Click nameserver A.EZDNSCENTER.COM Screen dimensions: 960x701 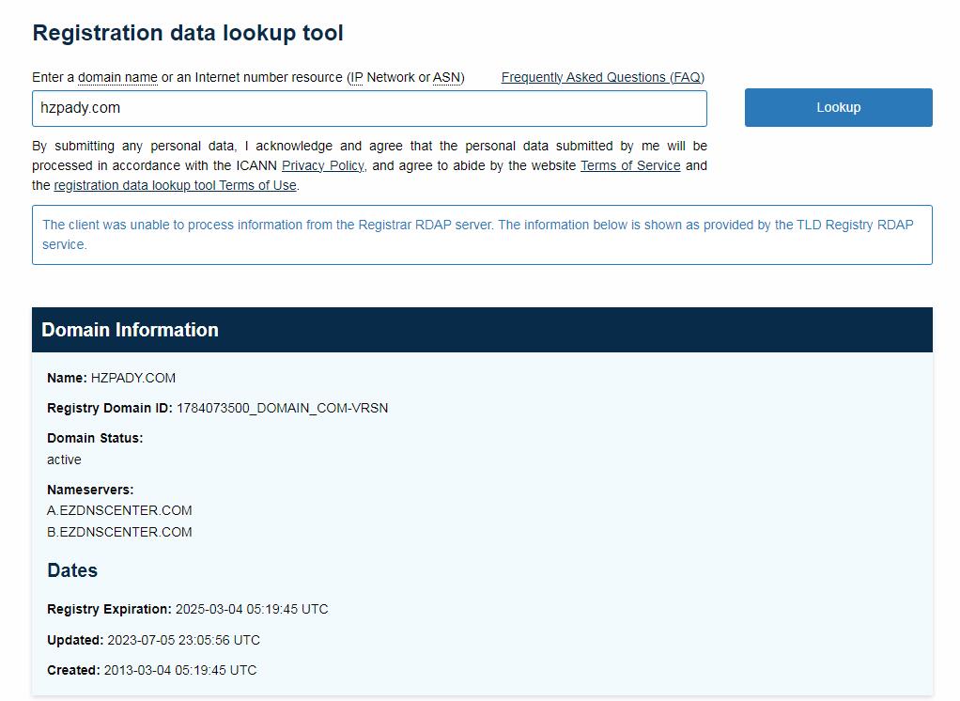coord(119,510)
